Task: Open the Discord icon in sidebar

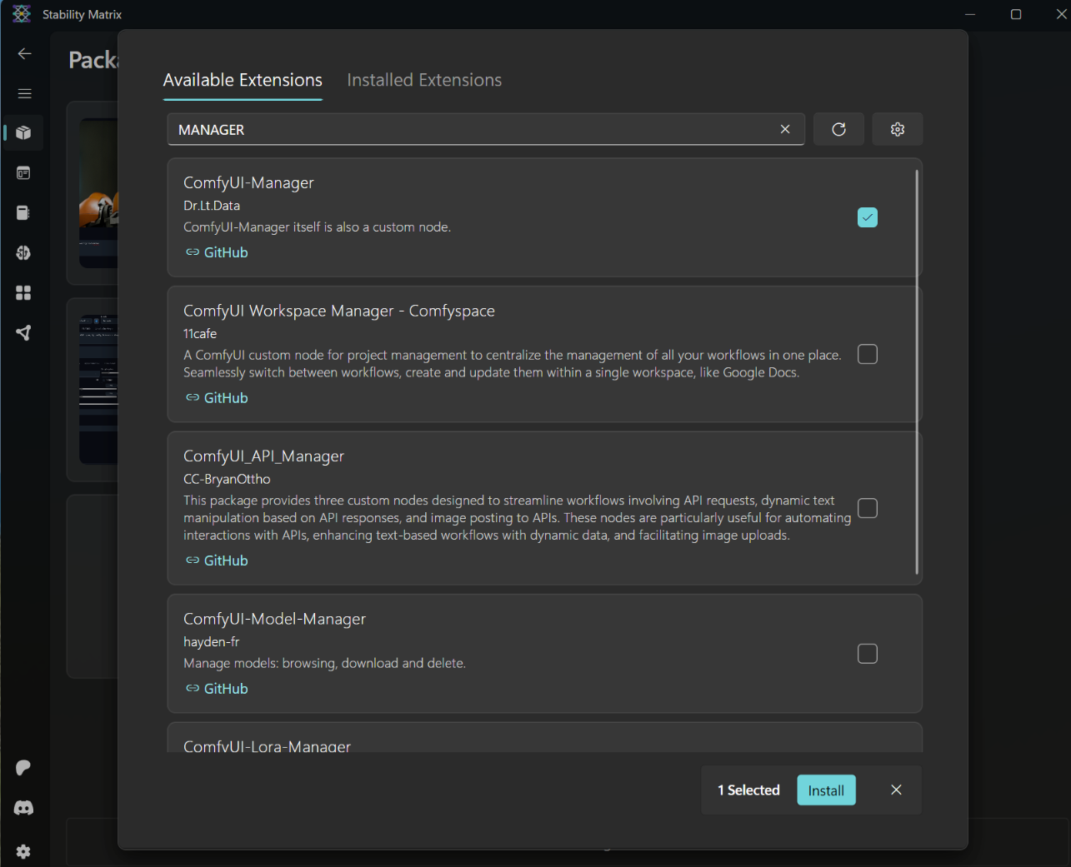Action: click(x=23, y=808)
